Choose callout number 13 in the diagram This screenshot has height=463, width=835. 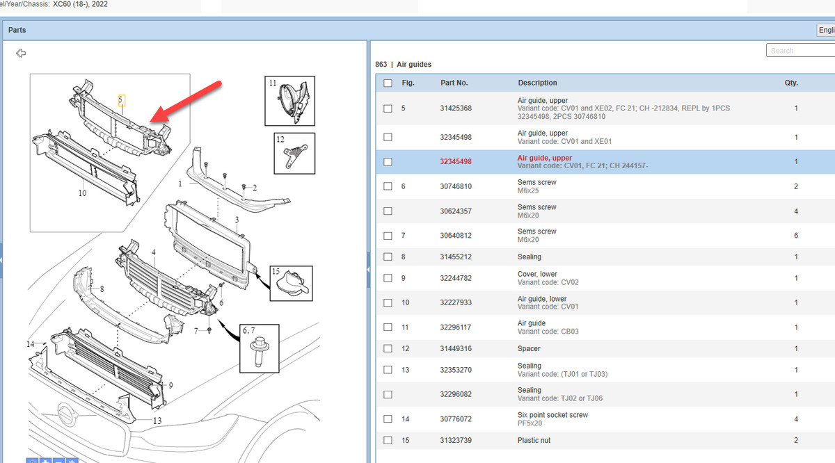point(157,421)
